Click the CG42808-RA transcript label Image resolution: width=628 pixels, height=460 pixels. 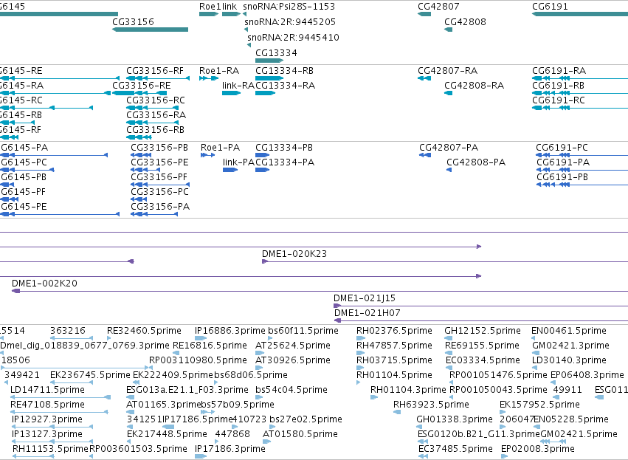pos(475,86)
